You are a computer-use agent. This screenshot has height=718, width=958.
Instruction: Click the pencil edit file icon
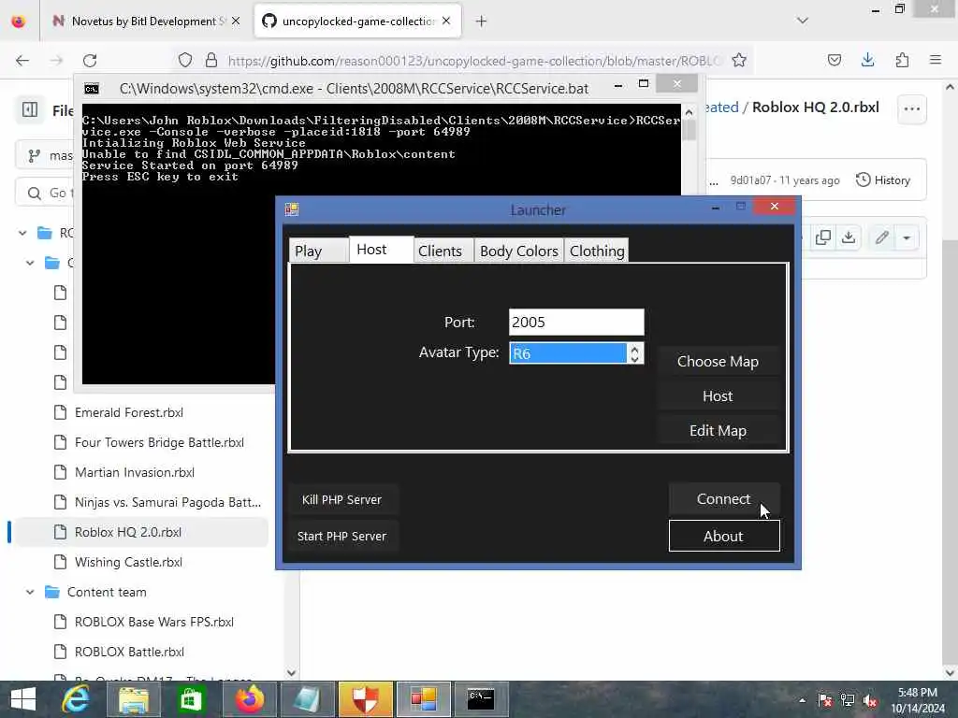881,237
